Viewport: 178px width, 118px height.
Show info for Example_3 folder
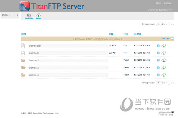tap(158, 75)
